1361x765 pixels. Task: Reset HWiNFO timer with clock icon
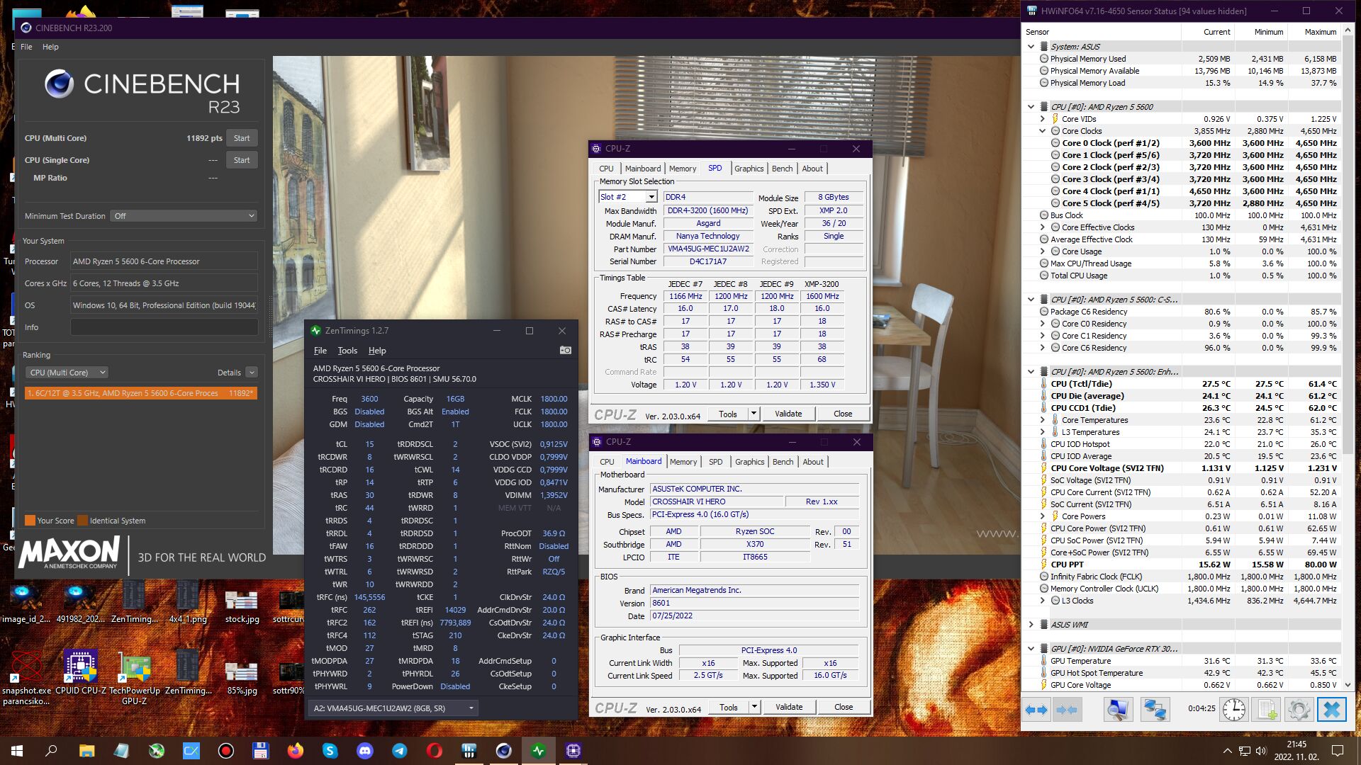coord(1233,709)
